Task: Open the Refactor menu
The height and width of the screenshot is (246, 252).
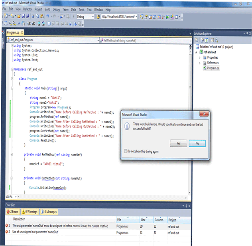Action: (28, 9)
